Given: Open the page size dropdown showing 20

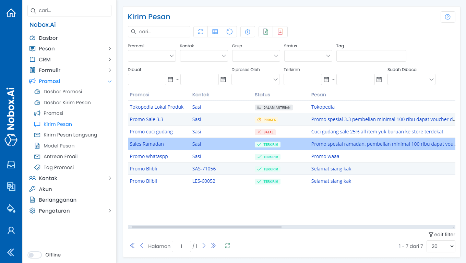Looking at the screenshot, I should (x=441, y=246).
